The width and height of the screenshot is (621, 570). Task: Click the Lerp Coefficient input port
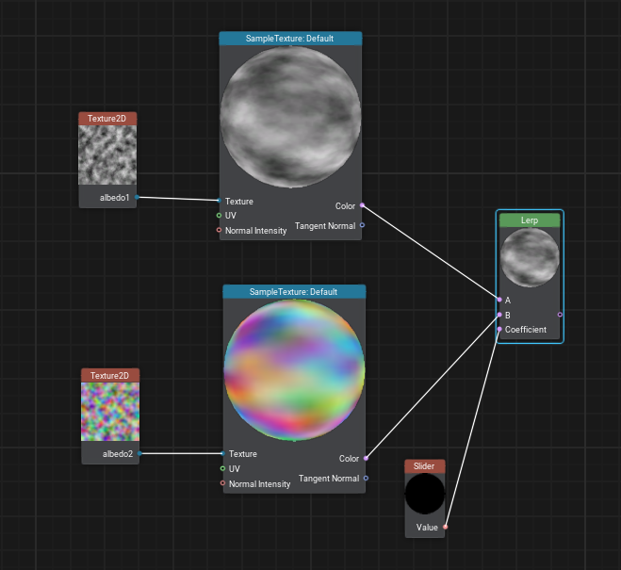pos(499,329)
